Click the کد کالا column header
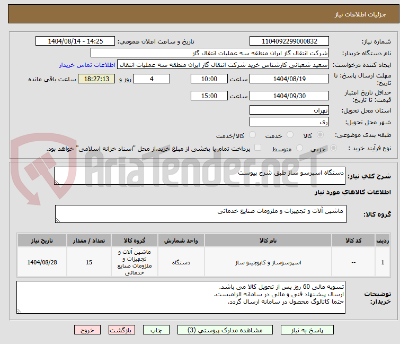The width and height of the screenshot is (400, 344). point(353,240)
